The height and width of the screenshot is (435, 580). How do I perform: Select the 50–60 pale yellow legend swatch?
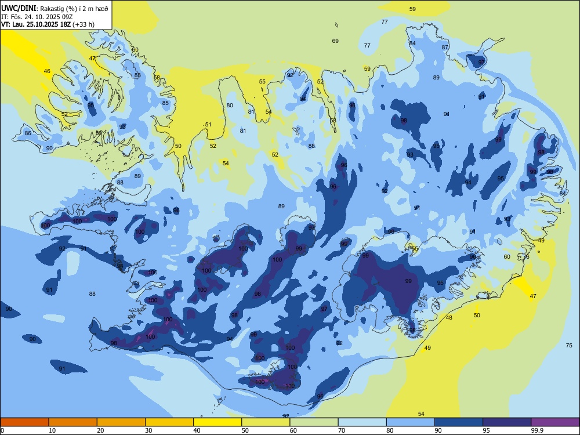point(266,422)
